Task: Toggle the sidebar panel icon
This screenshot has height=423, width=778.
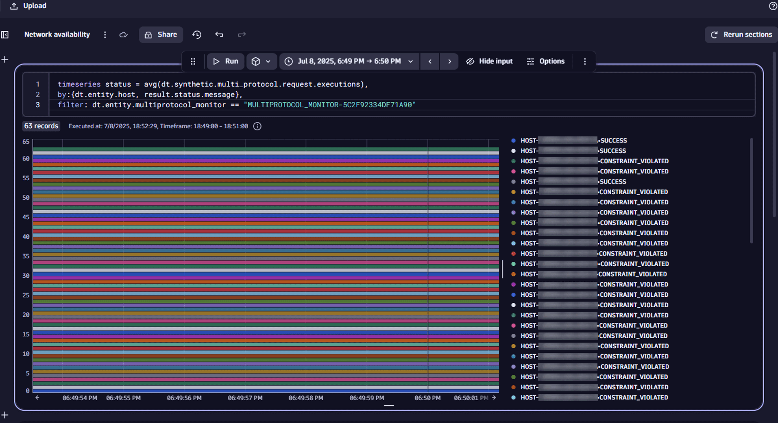Action: coord(5,35)
